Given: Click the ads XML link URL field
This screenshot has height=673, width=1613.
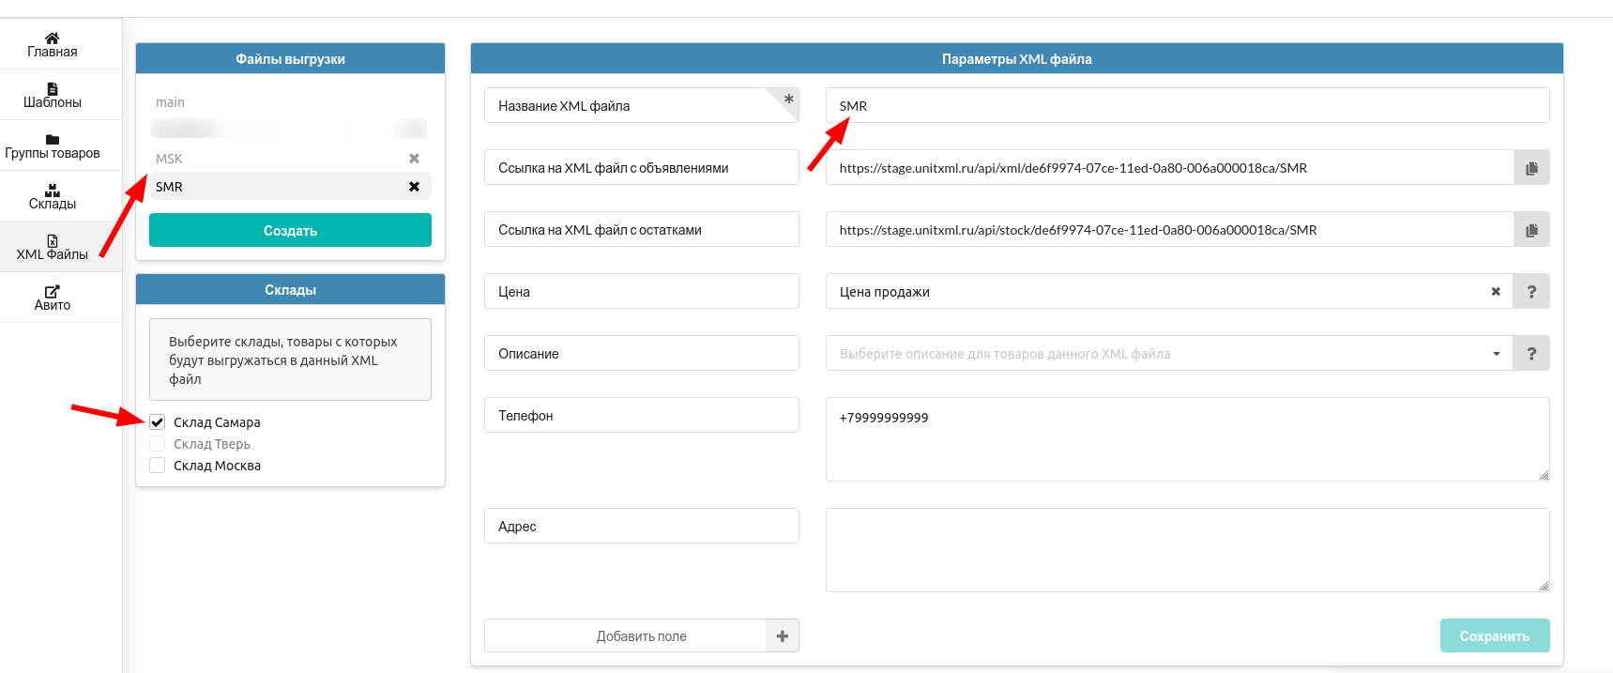Looking at the screenshot, I should [x=1169, y=168].
